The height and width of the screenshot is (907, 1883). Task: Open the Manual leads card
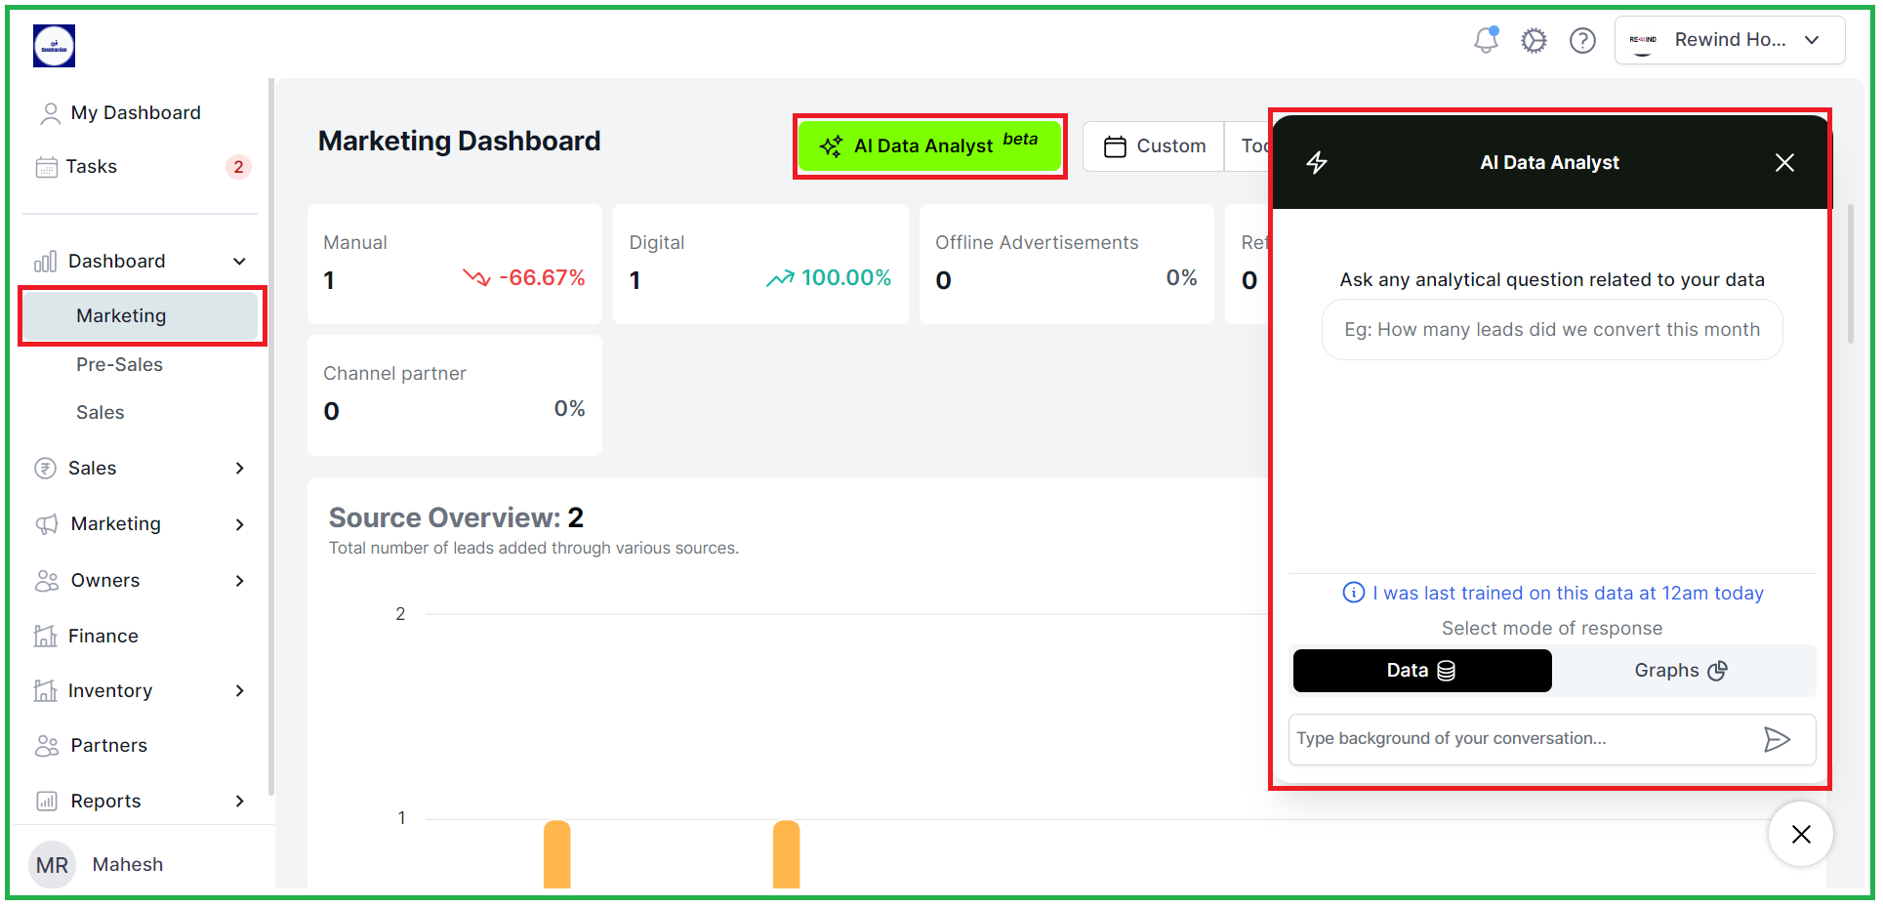(455, 264)
